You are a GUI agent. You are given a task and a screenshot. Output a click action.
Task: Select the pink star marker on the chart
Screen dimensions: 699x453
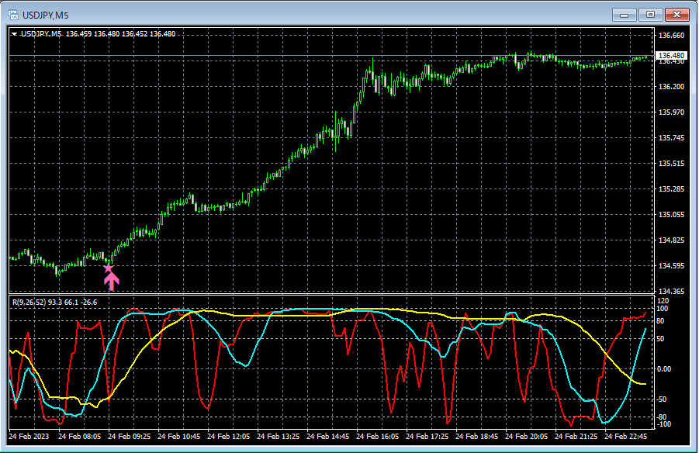point(109,268)
